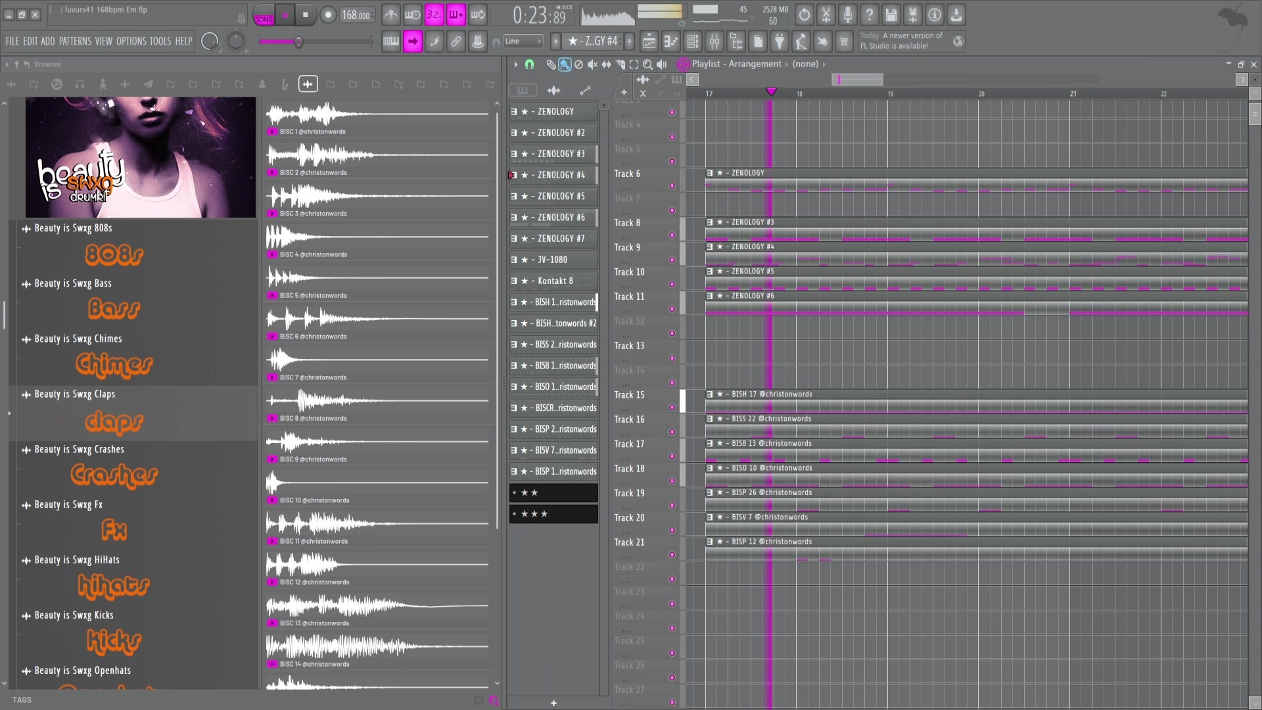Viewport: 1262px width, 710px height.
Task: Select the Draw pencil tool in Playlist
Action: click(x=551, y=64)
